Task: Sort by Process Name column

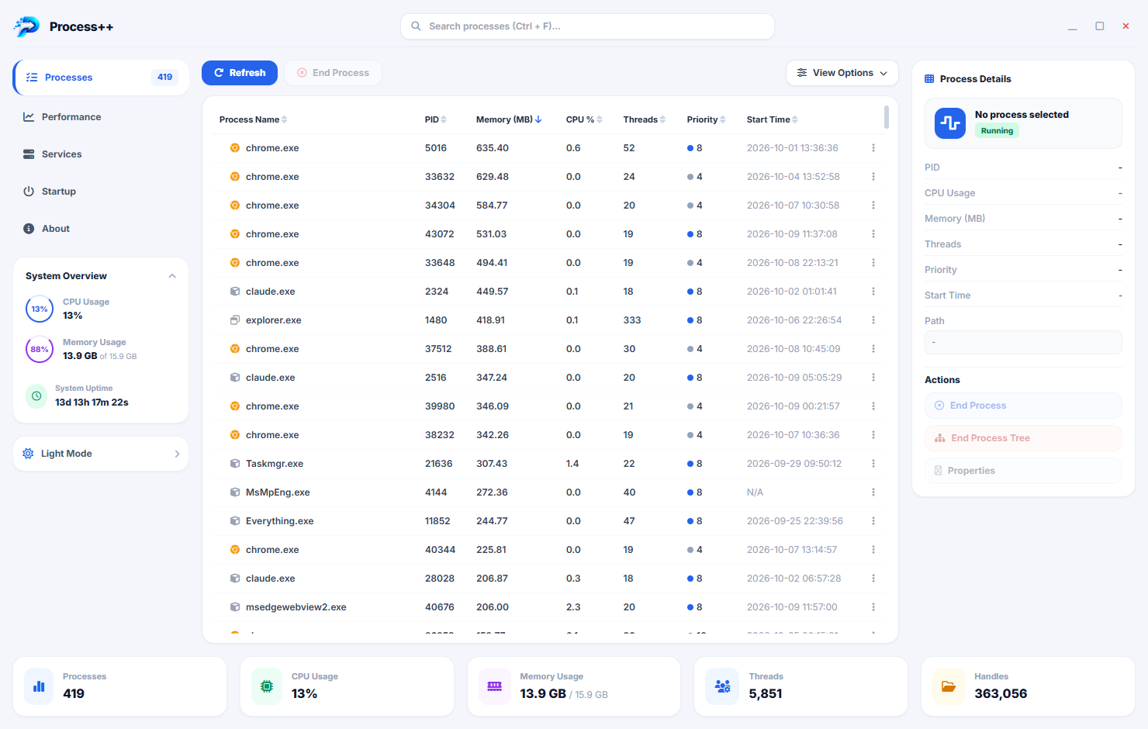Action: point(253,119)
